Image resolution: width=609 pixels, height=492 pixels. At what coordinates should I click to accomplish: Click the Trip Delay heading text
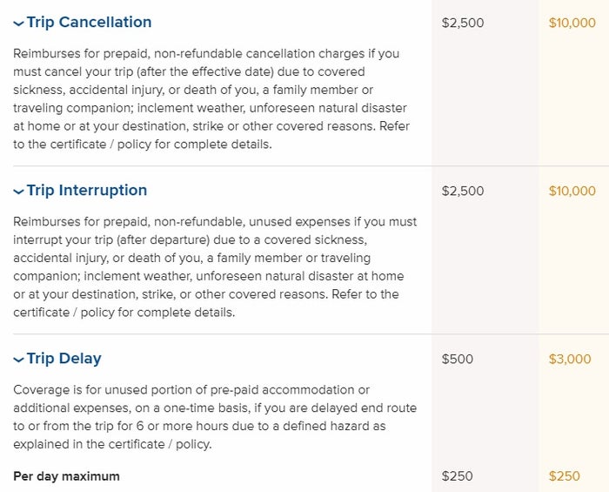point(64,358)
